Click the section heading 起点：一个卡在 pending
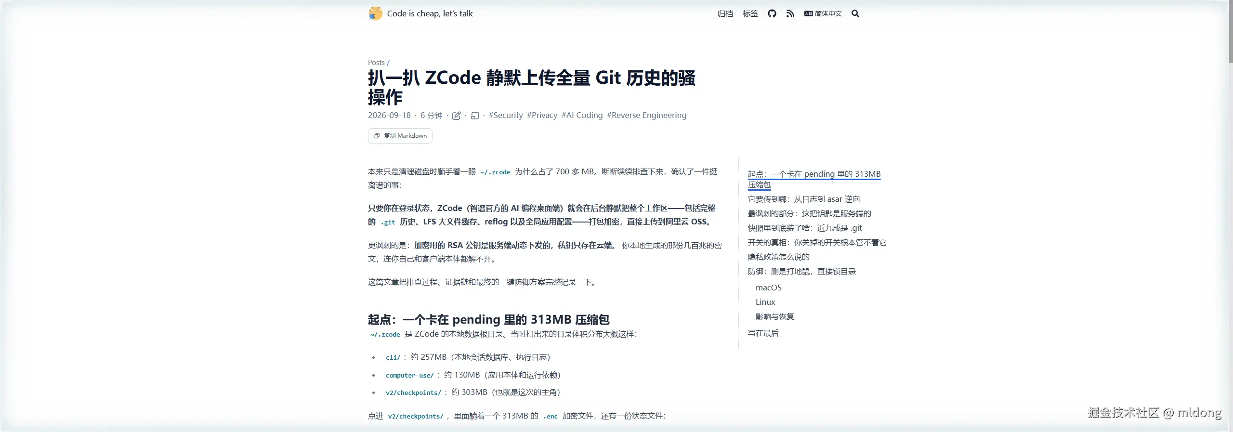The height and width of the screenshot is (432, 1233). point(488,319)
